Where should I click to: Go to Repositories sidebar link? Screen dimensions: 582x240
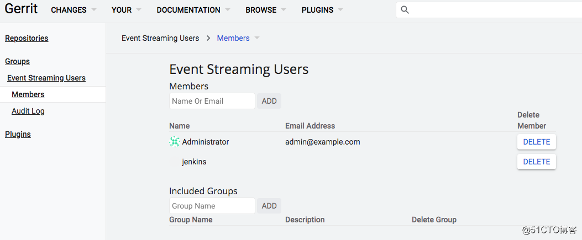(27, 38)
